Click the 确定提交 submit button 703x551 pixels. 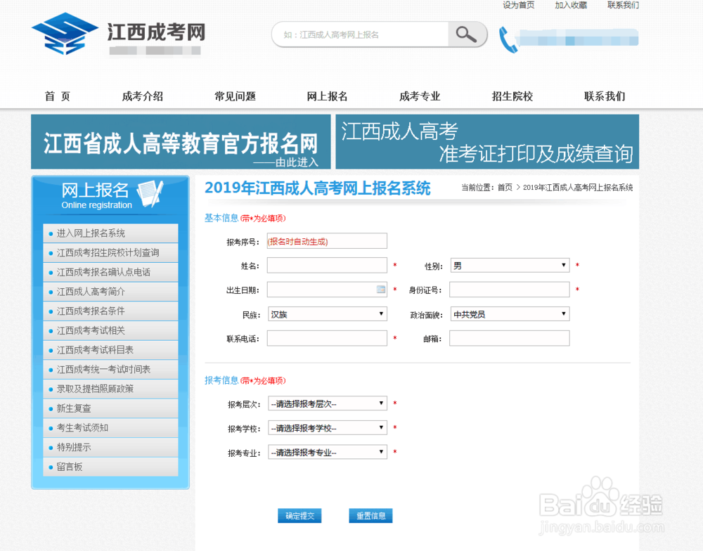coord(299,516)
